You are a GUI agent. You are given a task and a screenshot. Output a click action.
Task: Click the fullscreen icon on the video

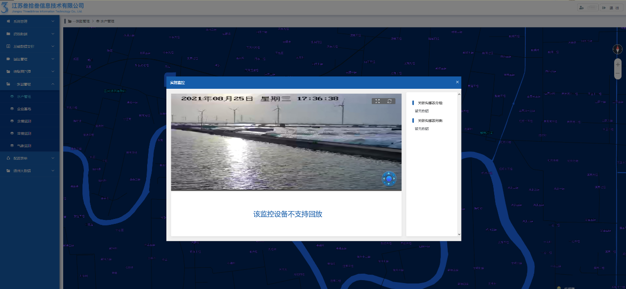[378, 101]
